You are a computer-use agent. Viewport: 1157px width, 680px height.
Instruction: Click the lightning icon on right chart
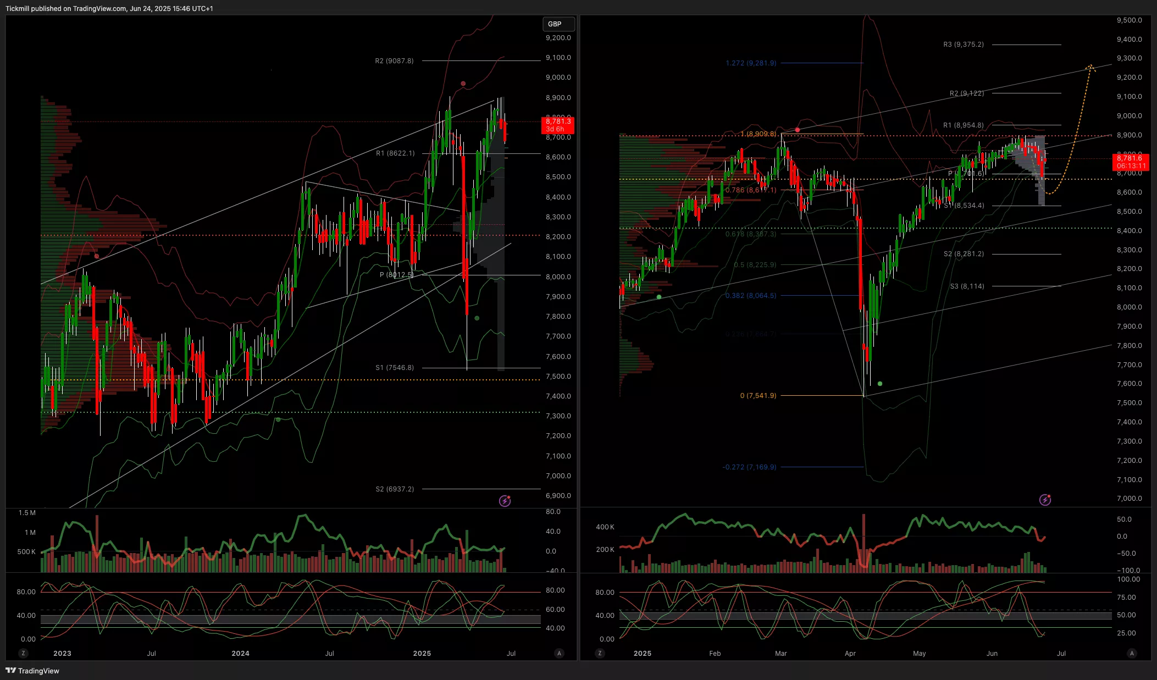(x=1045, y=500)
